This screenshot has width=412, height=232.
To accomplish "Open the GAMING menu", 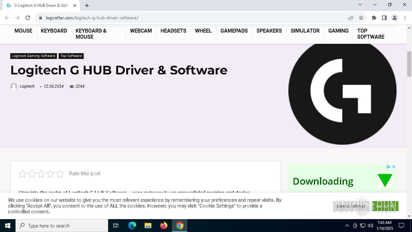I will pyautogui.click(x=338, y=31).
